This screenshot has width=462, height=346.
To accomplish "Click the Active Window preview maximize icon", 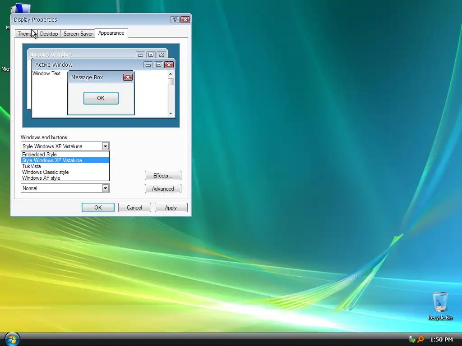I will (x=158, y=65).
